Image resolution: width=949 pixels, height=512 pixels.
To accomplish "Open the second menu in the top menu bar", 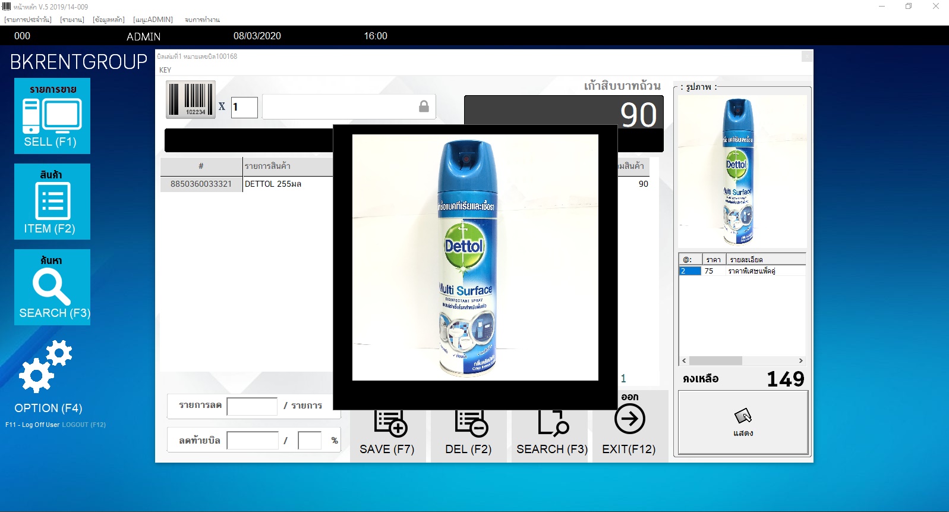I will tap(72, 20).
